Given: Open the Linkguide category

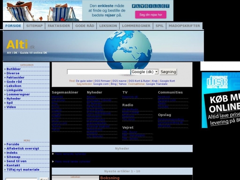Looking at the screenshot, I should pyautogui.click(x=14, y=90).
